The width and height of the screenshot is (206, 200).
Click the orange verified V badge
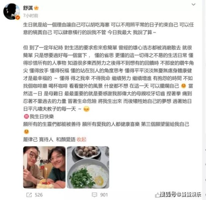tap(18, 17)
